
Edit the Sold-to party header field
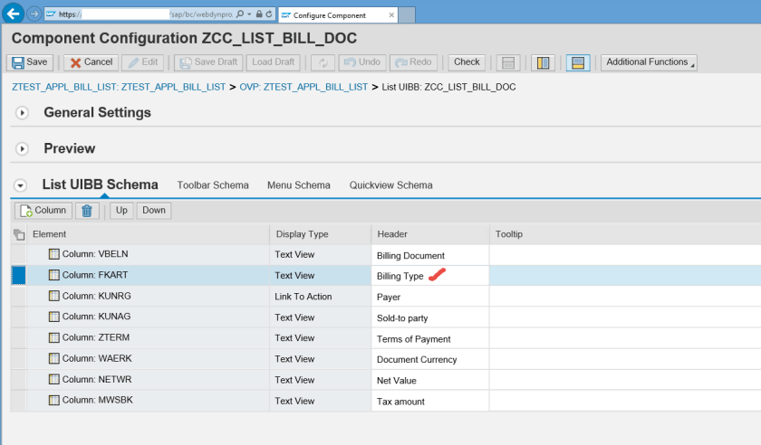430,318
